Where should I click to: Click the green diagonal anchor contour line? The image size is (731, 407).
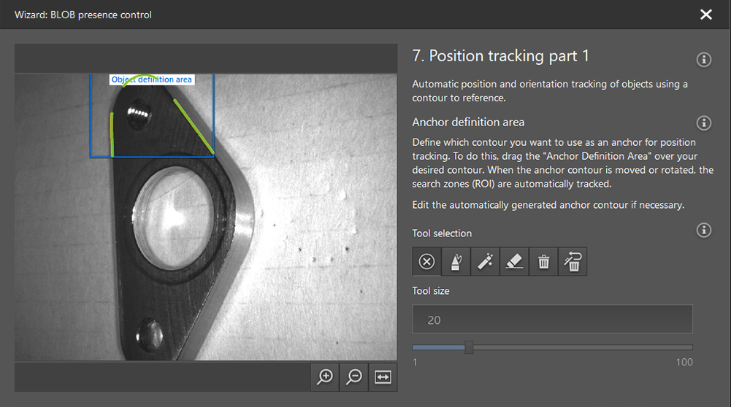[194, 126]
